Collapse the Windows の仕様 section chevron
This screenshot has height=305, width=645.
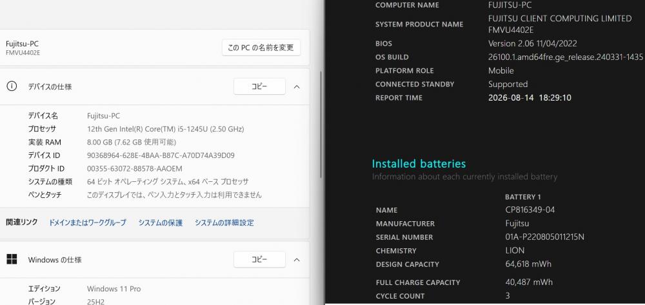coord(297,260)
